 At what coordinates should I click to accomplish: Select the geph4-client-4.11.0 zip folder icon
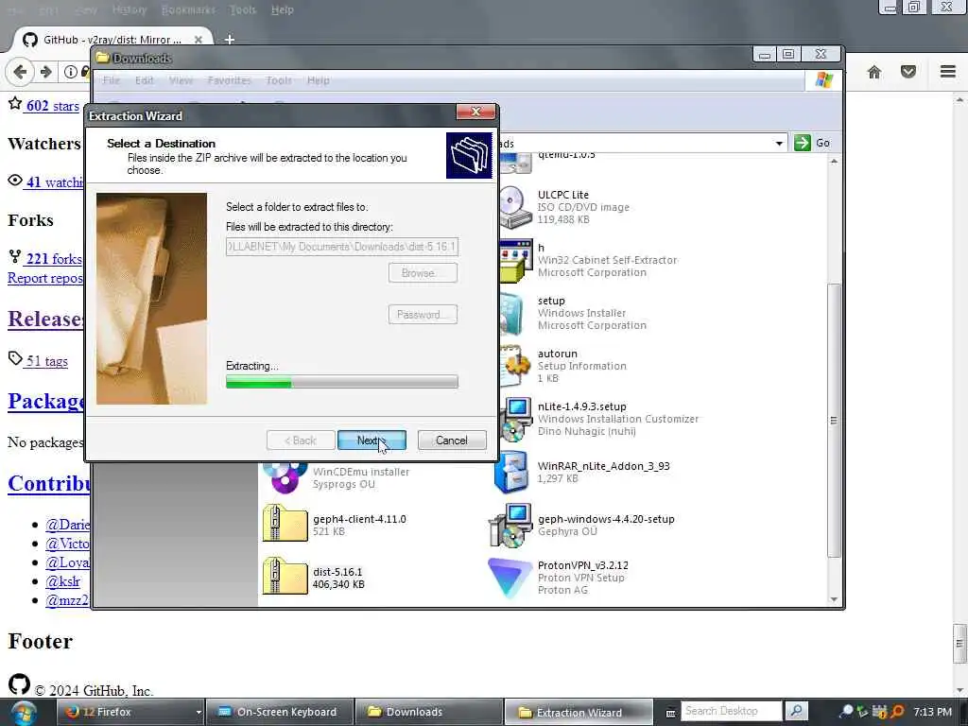tap(285, 524)
